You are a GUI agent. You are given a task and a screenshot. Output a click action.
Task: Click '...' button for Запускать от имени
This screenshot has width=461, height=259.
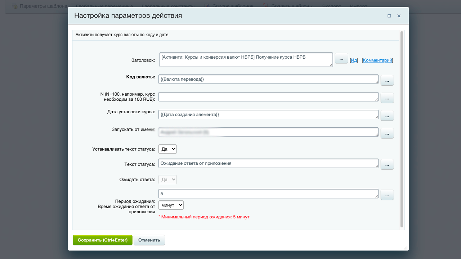387,133
